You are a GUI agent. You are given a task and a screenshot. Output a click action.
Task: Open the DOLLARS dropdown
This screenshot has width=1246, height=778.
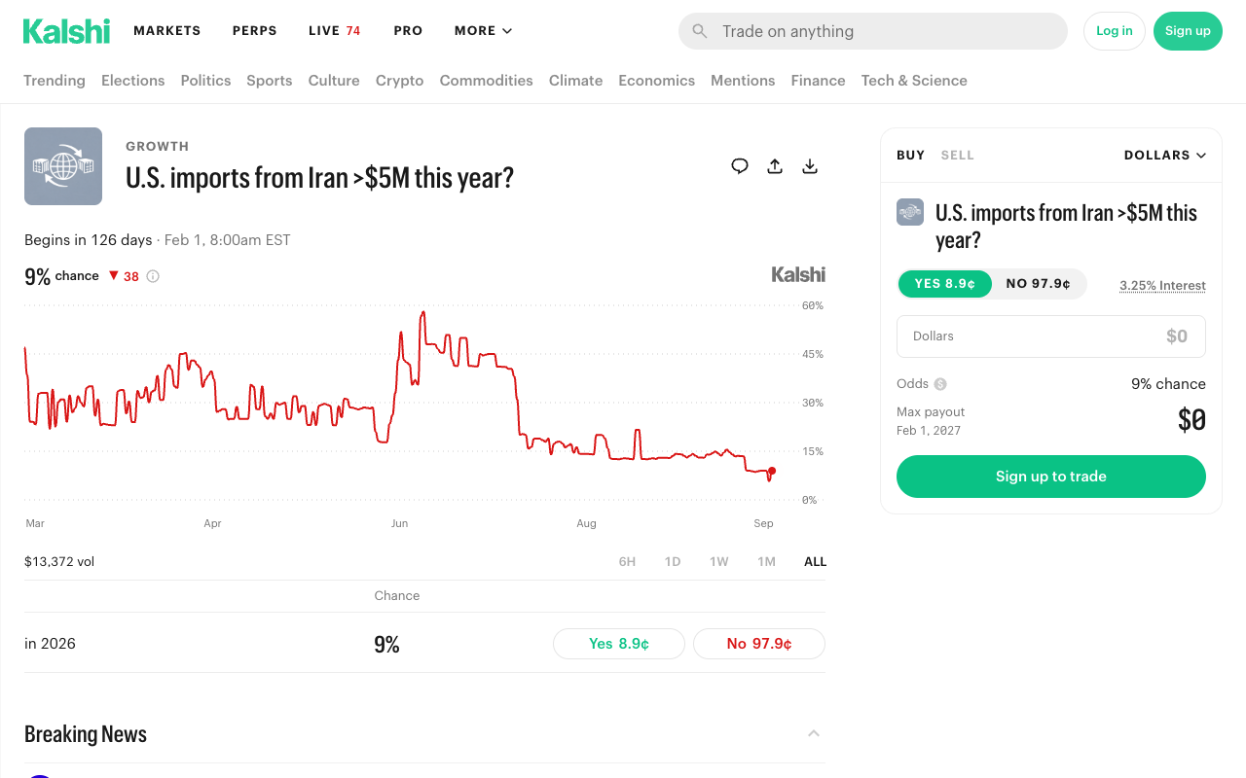pyautogui.click(x=1165, y=156)
